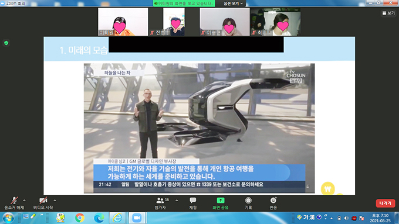Image resolution: width=399 pixels, height=224 pixels.
Task: Click the green 화면 공유 share screen icon
Action: (x=221, y=201)
